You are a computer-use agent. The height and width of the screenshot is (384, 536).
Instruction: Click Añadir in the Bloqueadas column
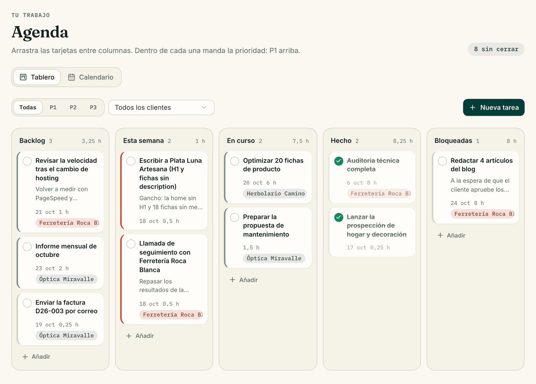(x=452, y=235)
